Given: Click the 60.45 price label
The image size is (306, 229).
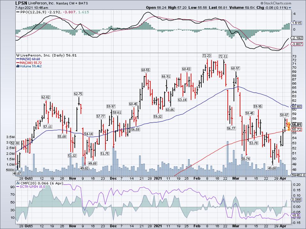Looking at the screenshot, I should click(x=133, y=104).
